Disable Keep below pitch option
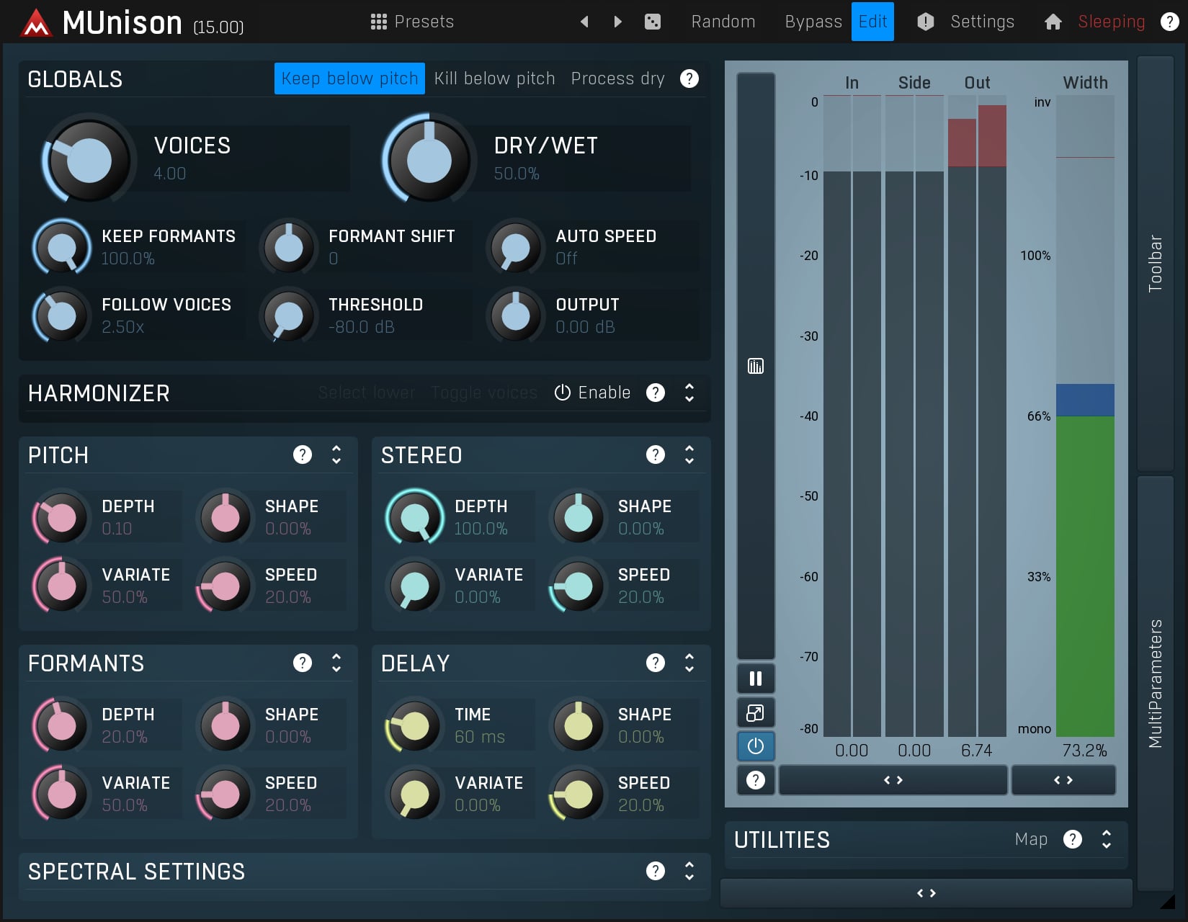1188x922 pixels. point(349,79)
